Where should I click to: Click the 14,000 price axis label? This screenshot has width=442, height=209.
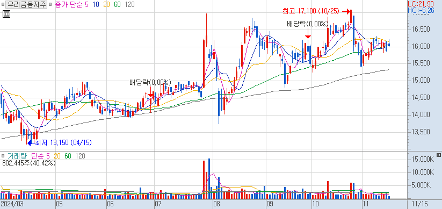pos(421,115)
